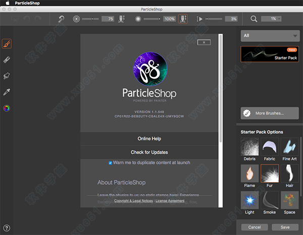Click the Save button

pos(285,227)
